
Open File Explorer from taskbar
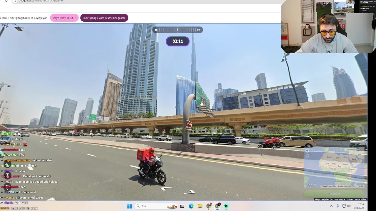[200, 206]
